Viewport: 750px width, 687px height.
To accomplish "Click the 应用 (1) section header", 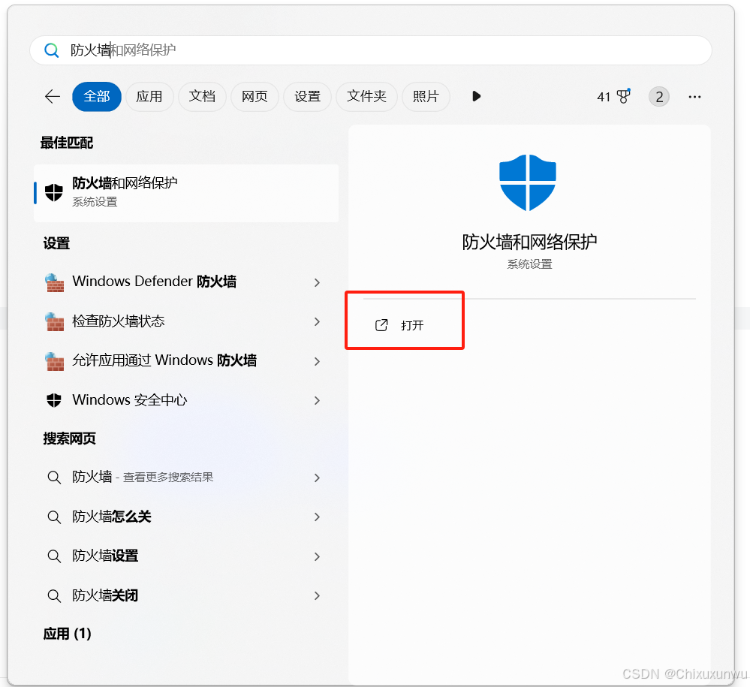I will click(67, 634).
